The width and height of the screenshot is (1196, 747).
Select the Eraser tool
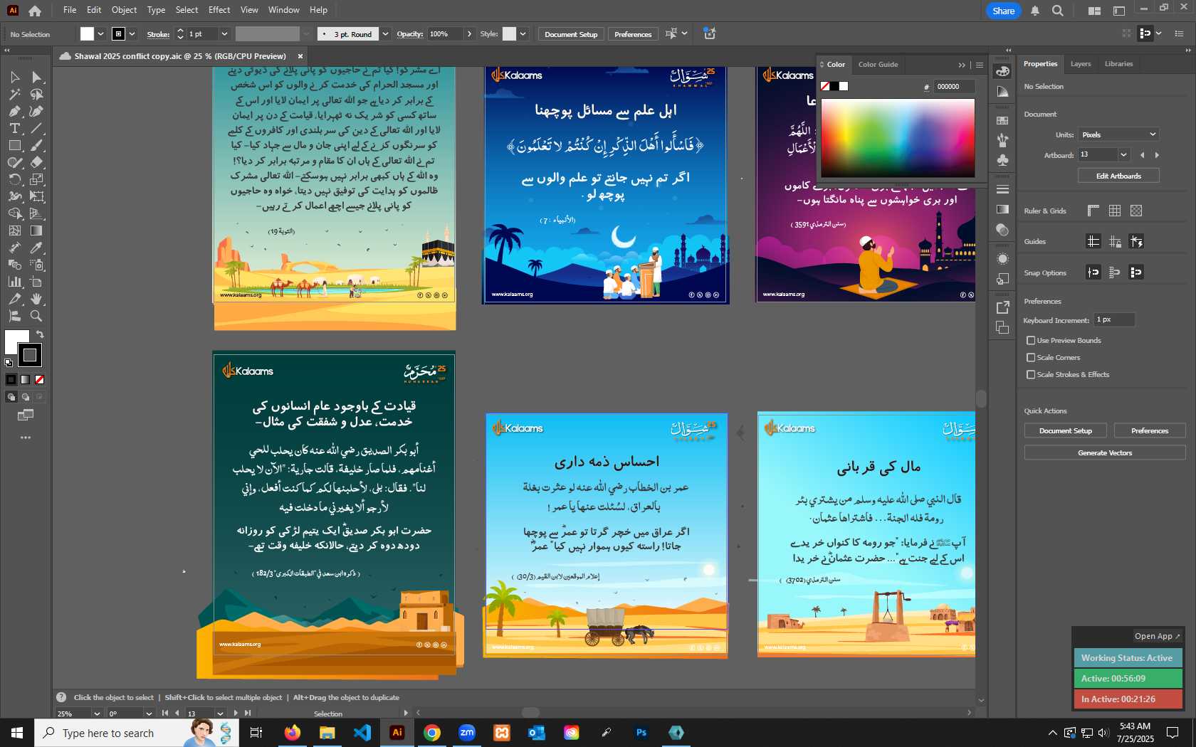36,162
